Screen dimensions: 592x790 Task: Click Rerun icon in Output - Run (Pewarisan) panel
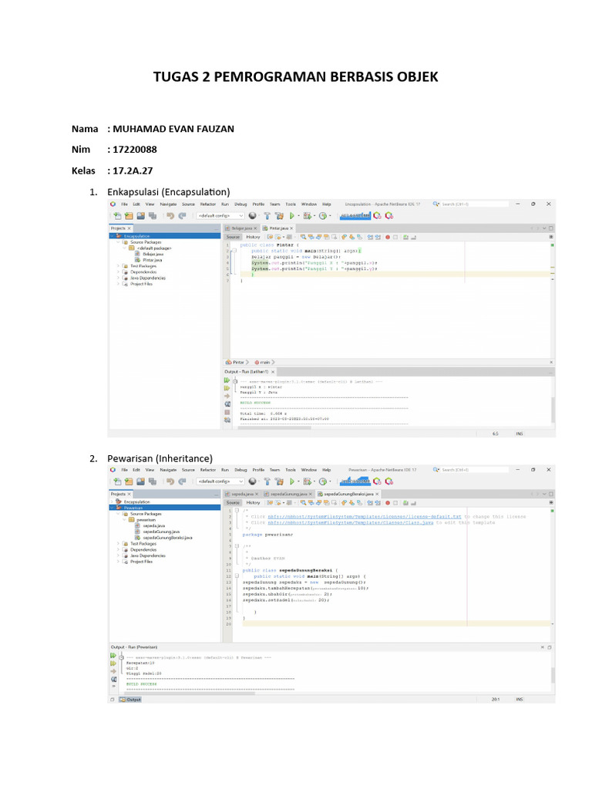(x=113, y=655)
